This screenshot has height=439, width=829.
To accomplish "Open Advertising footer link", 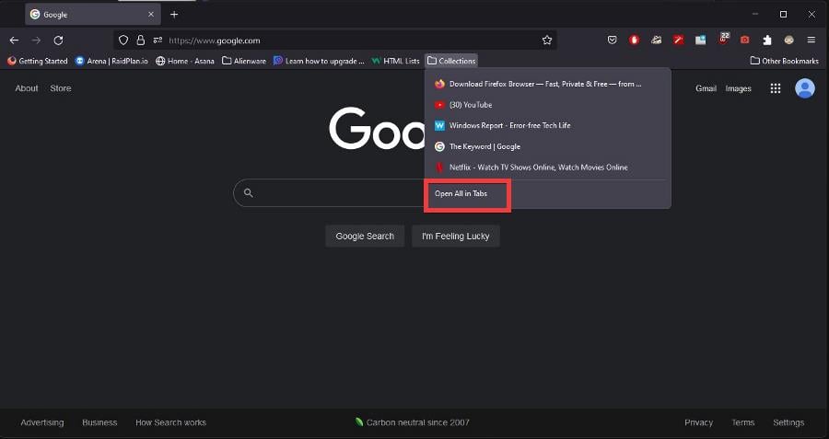I will click(x=42, y=422).
